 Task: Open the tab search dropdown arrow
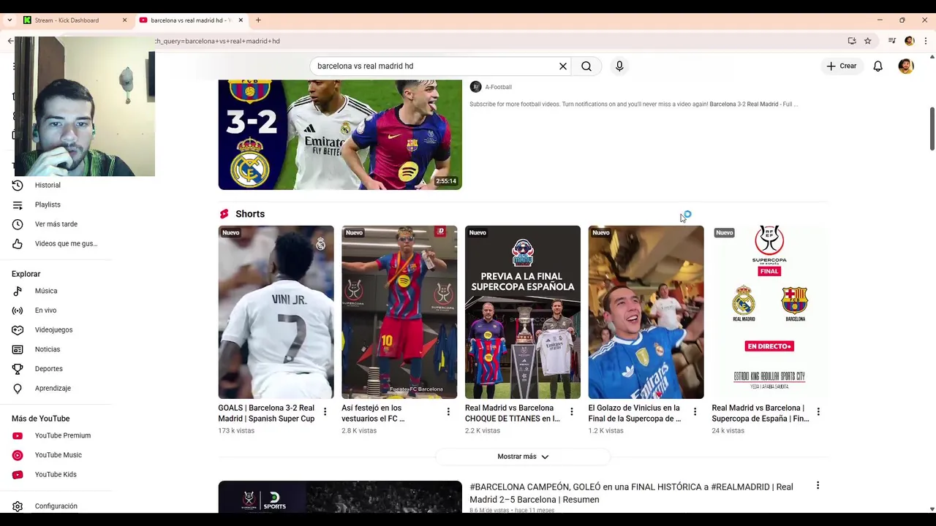click(x=9, y=20)
